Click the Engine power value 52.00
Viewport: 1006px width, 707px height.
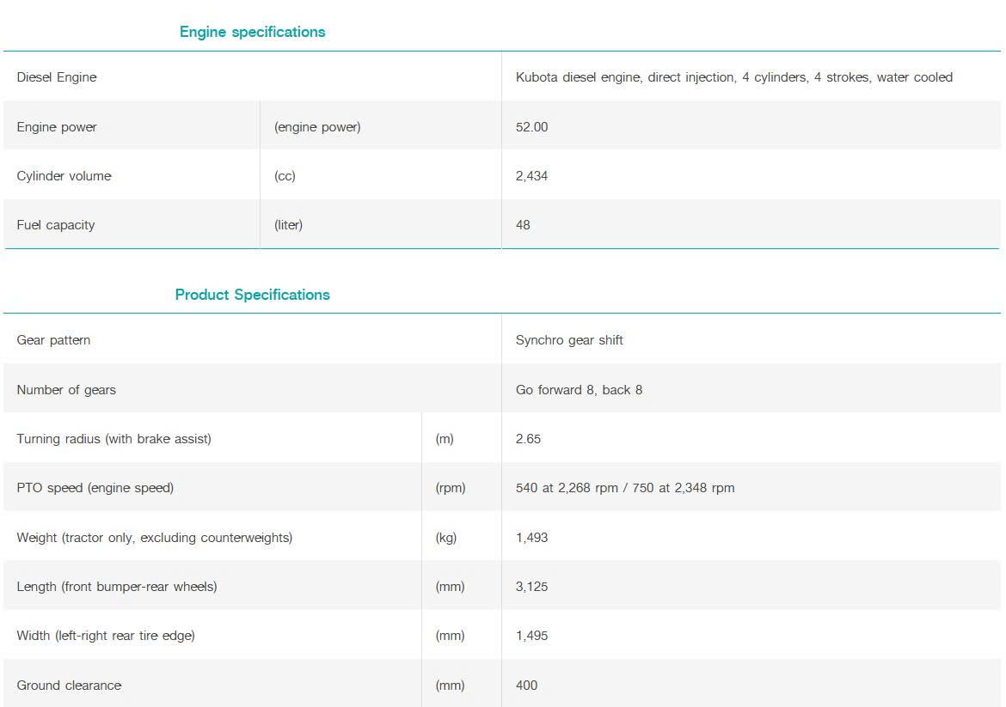pos(531,127)
